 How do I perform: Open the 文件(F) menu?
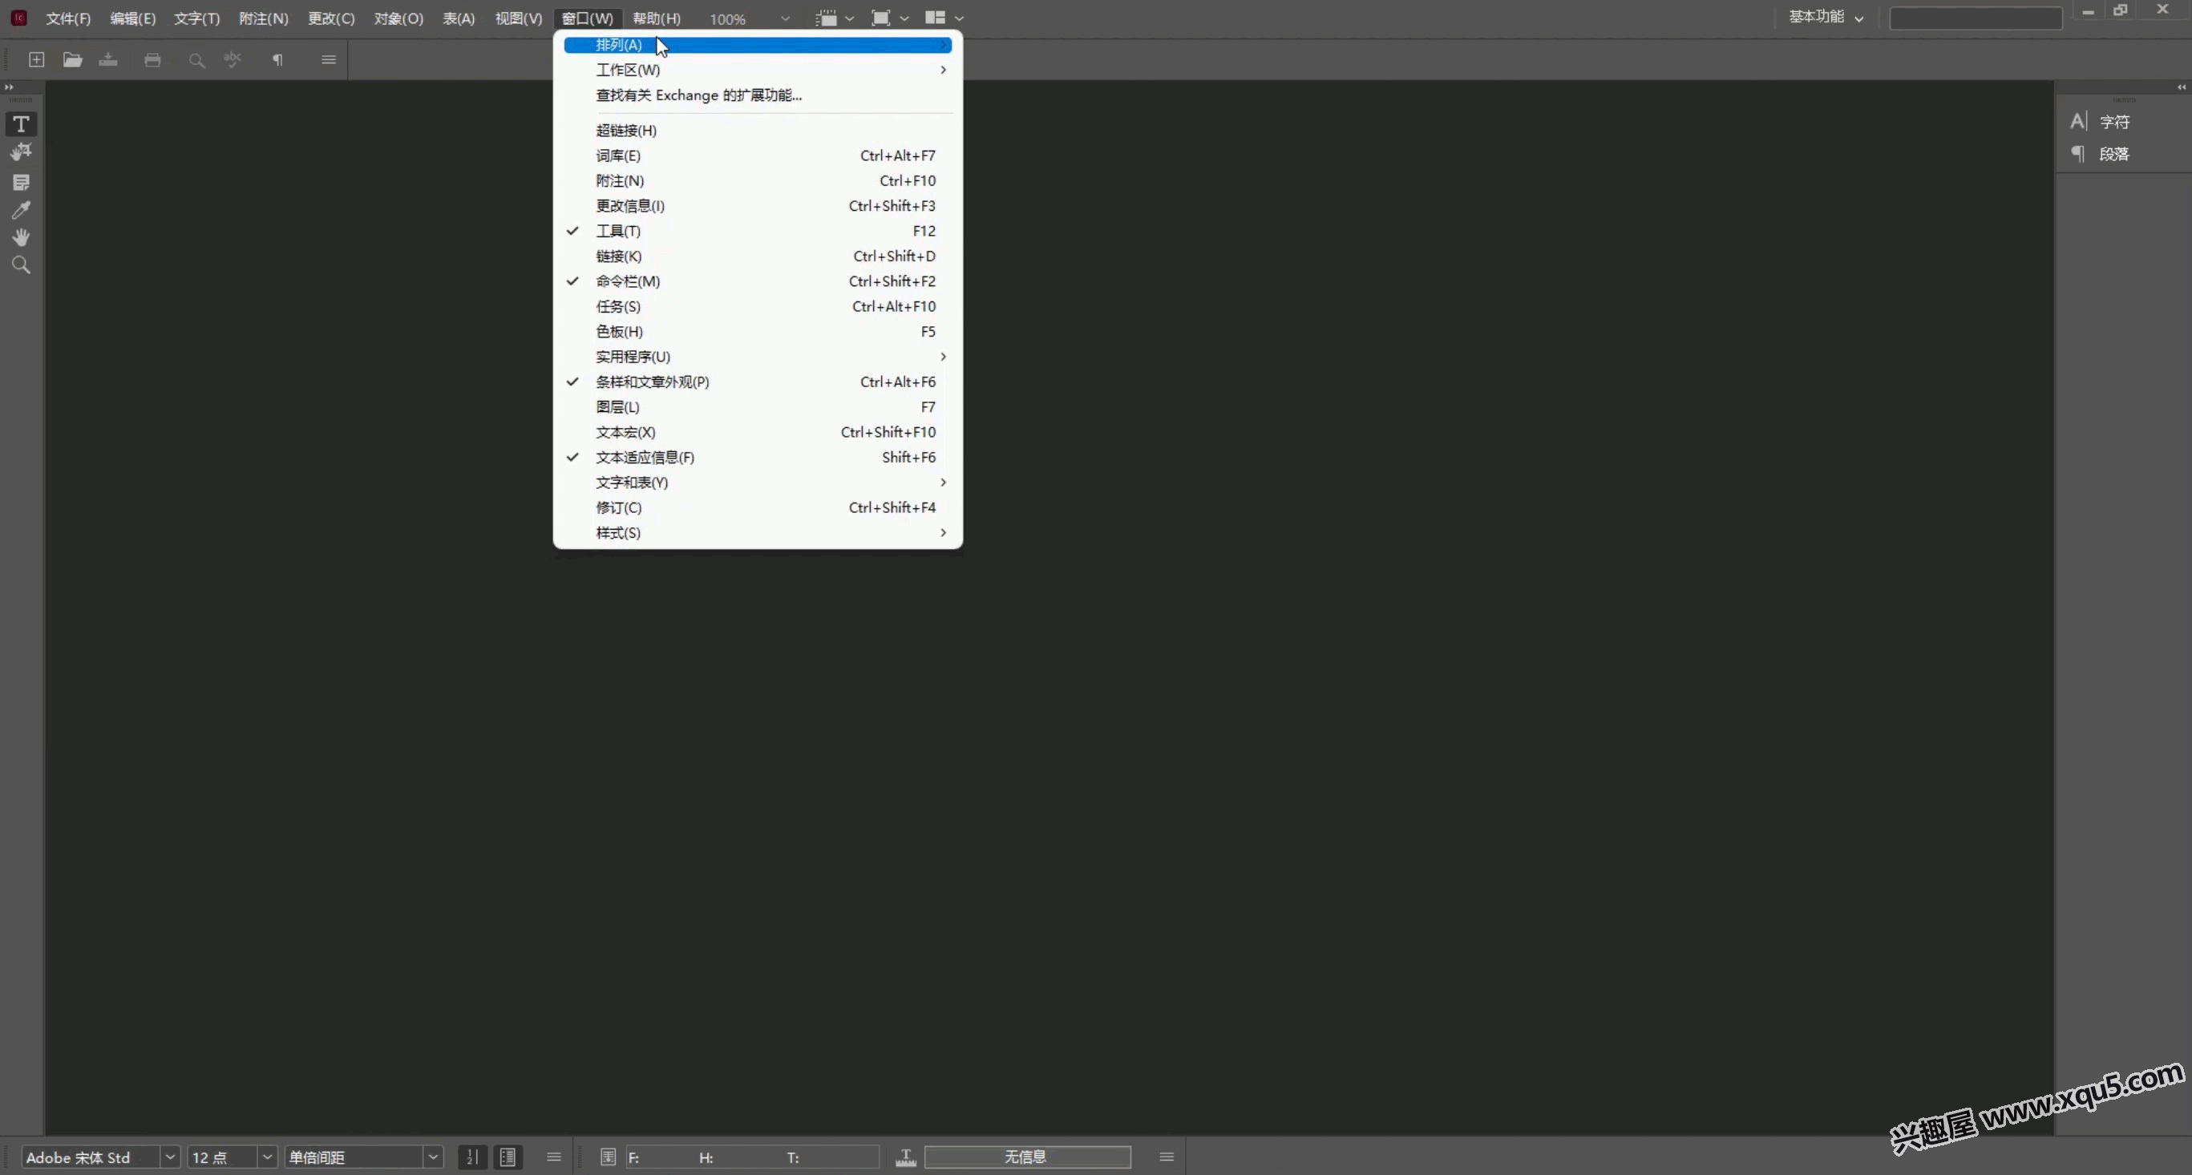68,18
